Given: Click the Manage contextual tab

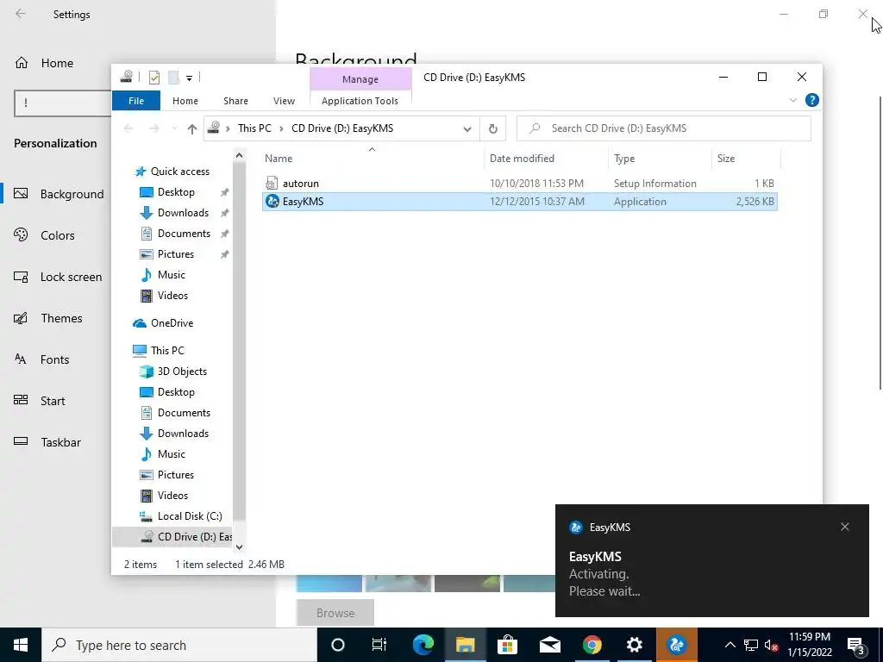Looking at the screenshot, I should (360, 79).
